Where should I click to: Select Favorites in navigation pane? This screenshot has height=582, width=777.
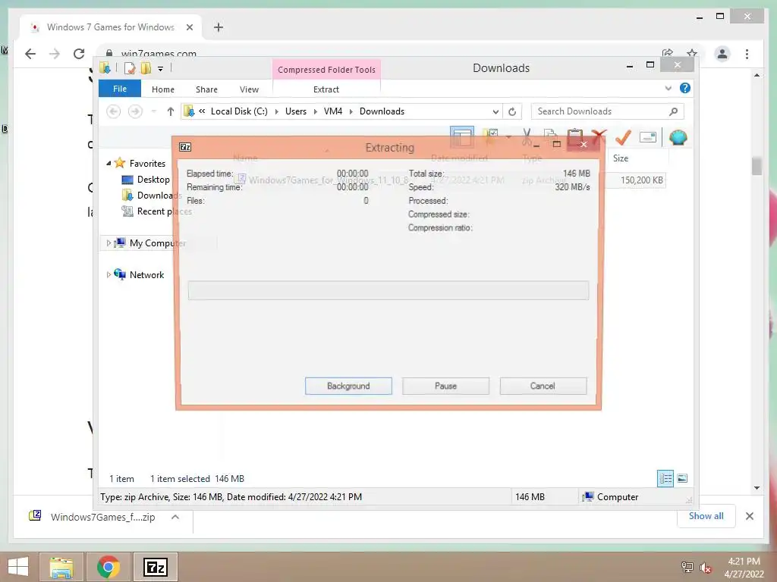(147, 164)
